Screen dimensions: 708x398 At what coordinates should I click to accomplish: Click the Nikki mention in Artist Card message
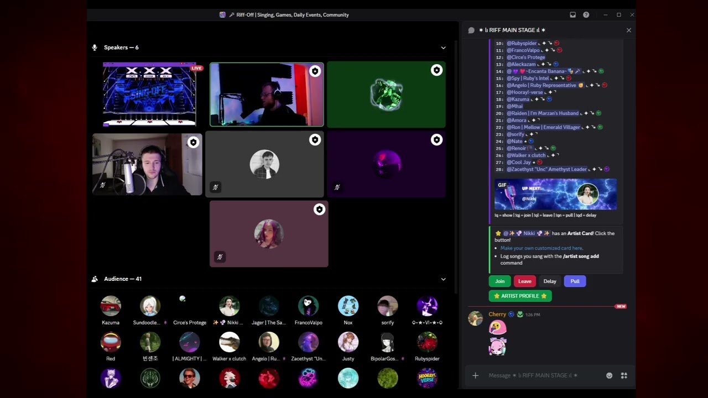click(526, 233)
